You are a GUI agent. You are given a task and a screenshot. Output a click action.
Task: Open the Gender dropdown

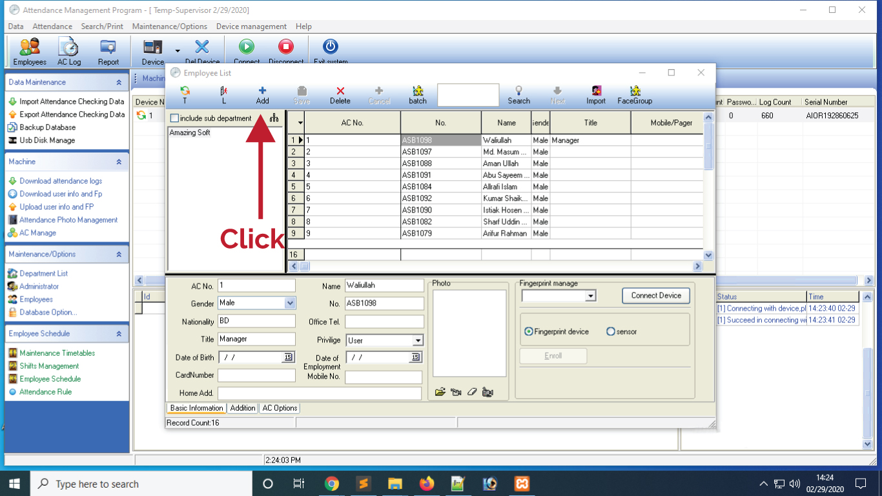tap(290, 303)
